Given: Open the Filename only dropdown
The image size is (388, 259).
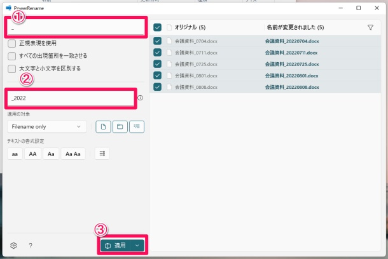Looking at the screenshot, I should 47,127.
